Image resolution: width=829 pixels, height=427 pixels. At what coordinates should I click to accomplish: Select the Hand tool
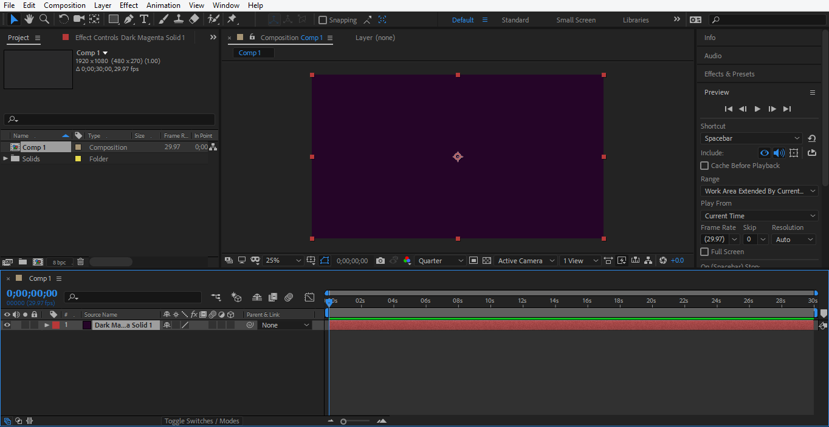pyautogui.click(x=29, y=19)
